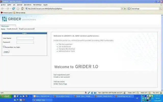Click the page scrollbar up arrow
Viewport: 163px width, 102px height.
pos(162,15)
